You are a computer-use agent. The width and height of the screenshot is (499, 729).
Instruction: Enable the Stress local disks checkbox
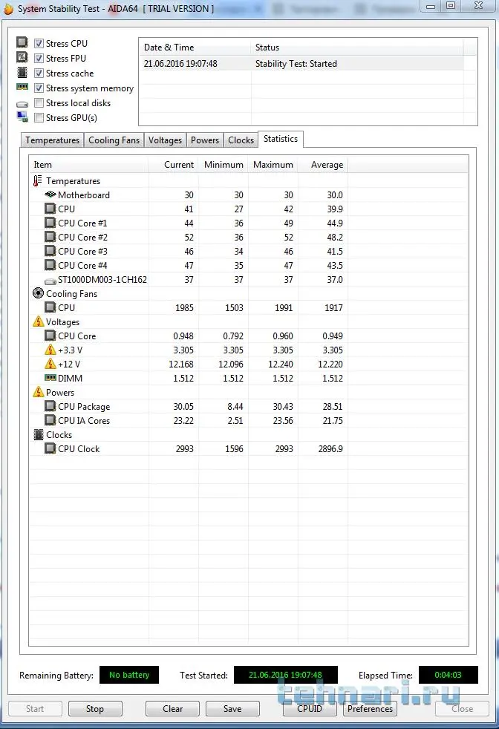coord(39,102)
